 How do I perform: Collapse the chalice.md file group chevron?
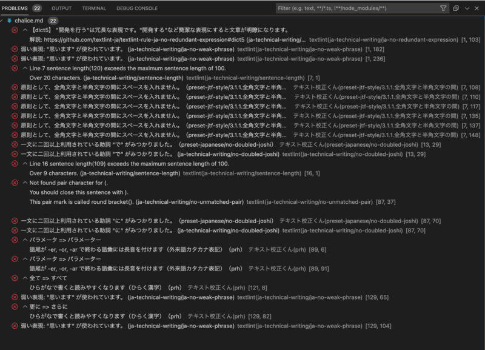click(x=2, y=21)
